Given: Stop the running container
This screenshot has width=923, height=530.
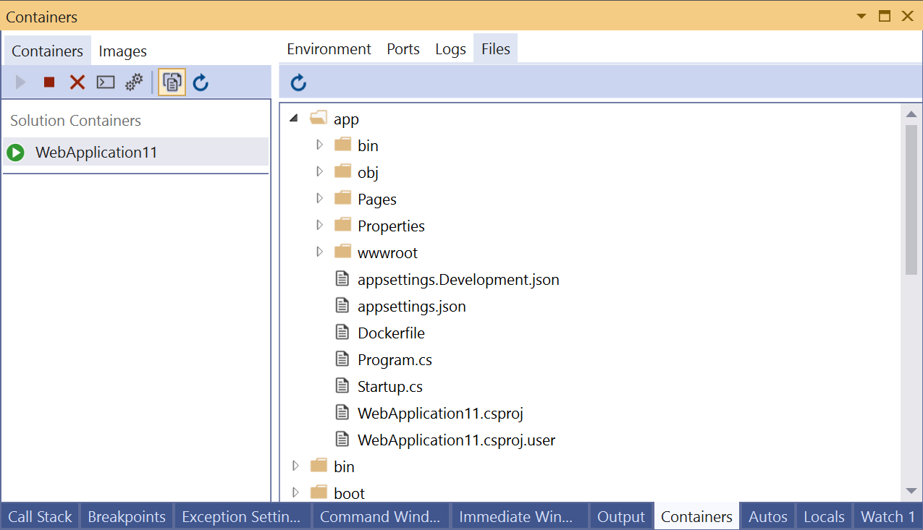Looking at the screenshot, I should pyautogui.click(x=49, y=82).
